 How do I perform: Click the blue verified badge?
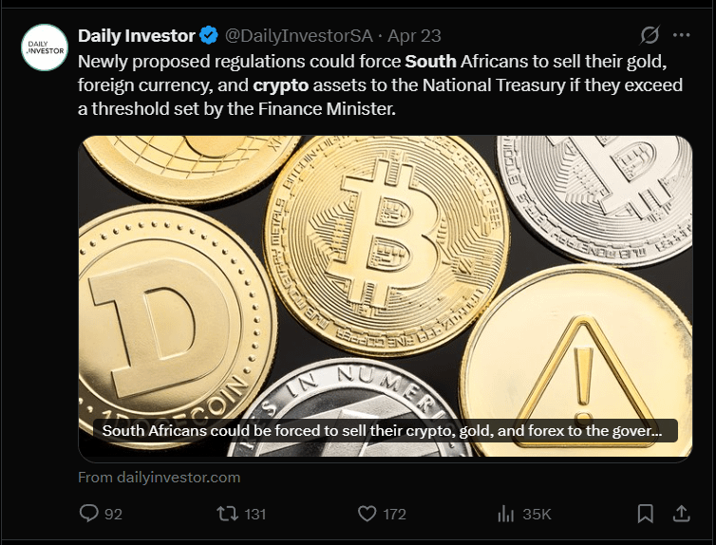click(x=210, y=36)
